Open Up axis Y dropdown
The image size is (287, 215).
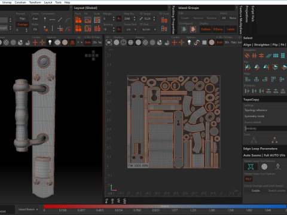[80, 42]
